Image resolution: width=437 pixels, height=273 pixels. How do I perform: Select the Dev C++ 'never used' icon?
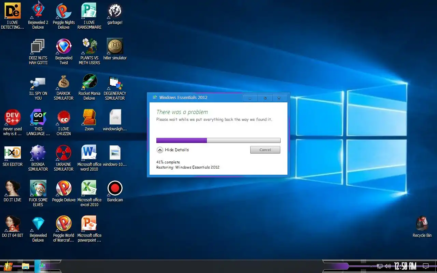pyautogui.click(x=13, y=122)
